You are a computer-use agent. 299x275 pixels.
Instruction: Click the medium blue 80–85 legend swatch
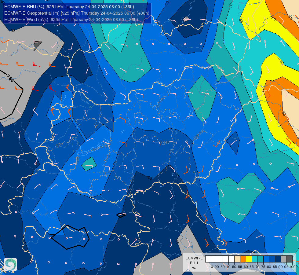point(272,259)
